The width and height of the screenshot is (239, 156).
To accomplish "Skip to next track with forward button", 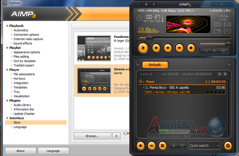I will coord(179,48).
